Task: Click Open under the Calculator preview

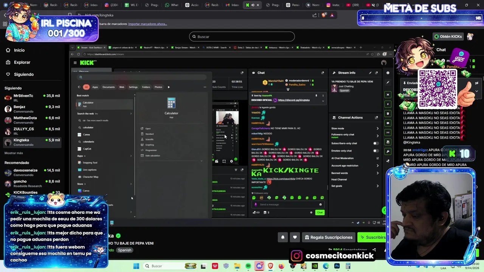Action: [148, 128]
